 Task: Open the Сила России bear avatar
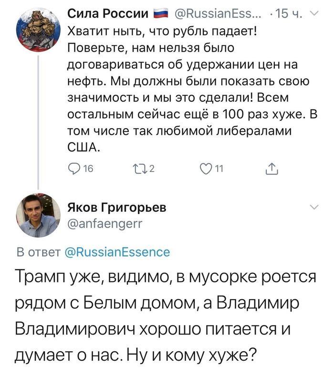tap(38, 30)
